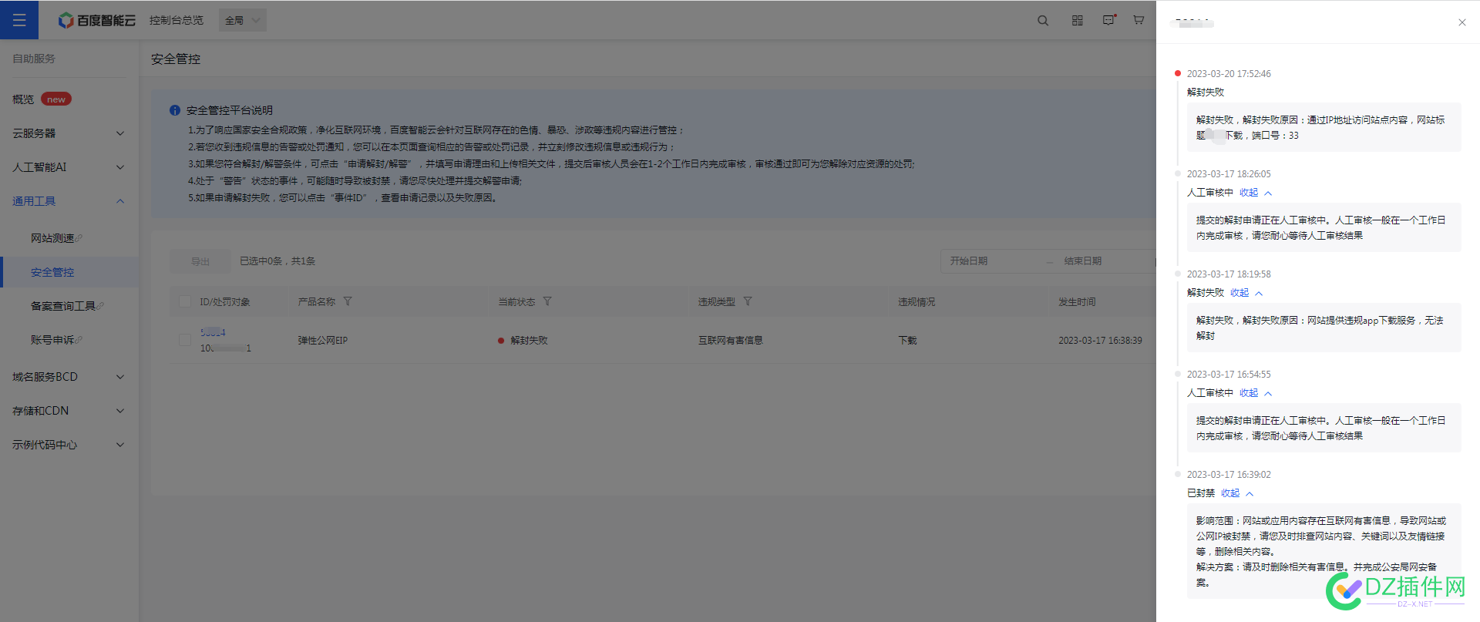Collapse 收起 for the 16:54:55 人工审核中 entry
This screenshot has width=1480, height=622.
[1255, 393]
